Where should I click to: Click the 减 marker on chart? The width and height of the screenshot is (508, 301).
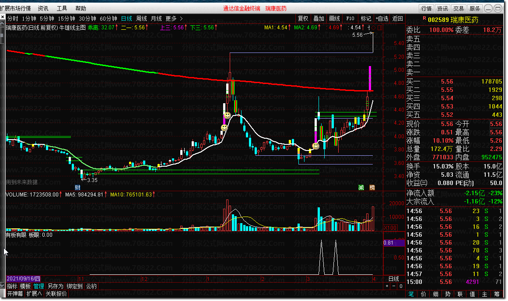click(x=361, y=187)
